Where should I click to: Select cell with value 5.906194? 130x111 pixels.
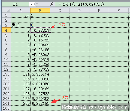pos(40,74)
